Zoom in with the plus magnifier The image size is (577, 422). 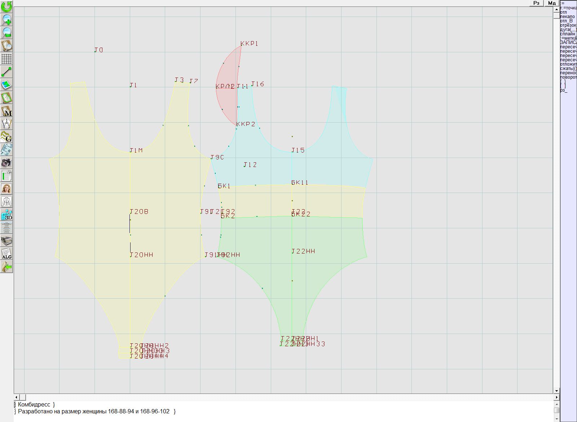(6, 19)
